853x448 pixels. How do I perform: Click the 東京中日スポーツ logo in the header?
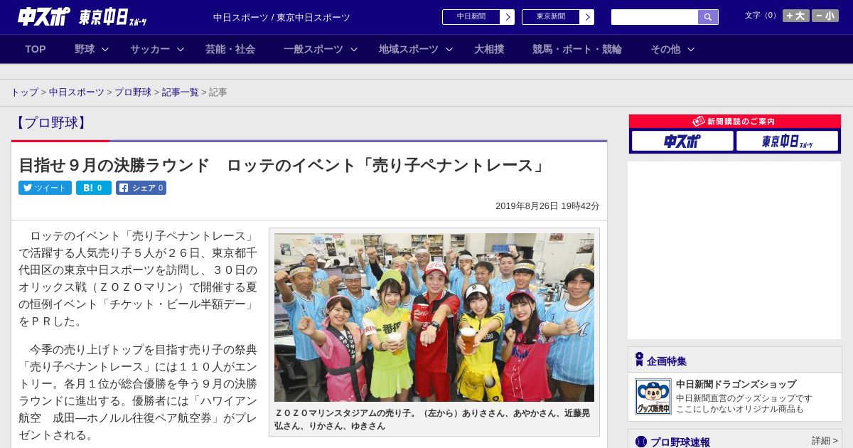[113, 18]
